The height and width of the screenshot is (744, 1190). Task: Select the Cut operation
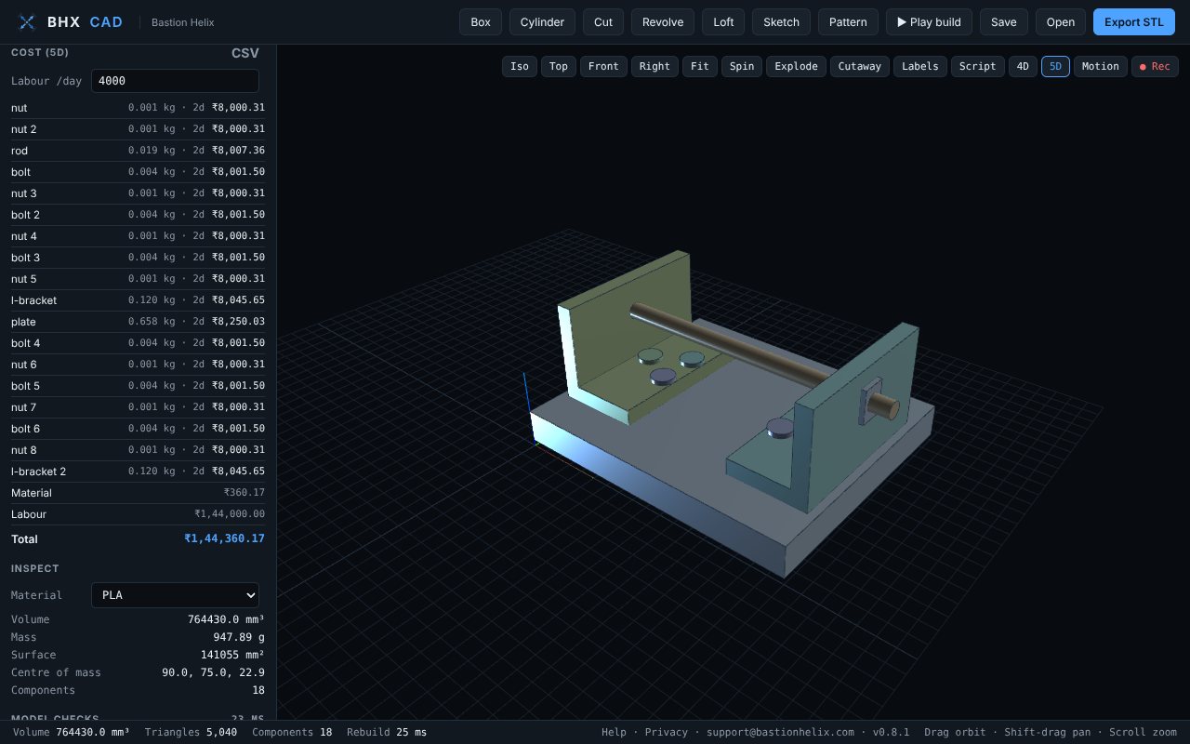click(x=603, y=22)
